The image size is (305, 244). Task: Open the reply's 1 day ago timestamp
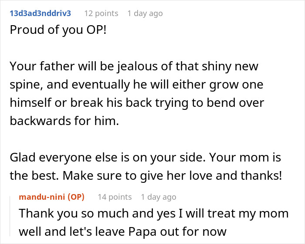click(158, 197)
